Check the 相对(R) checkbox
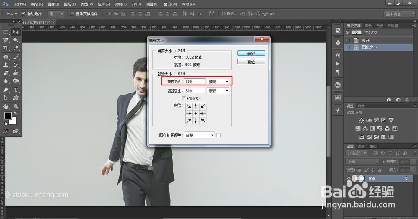418x219 pixels. coord(184,98)
